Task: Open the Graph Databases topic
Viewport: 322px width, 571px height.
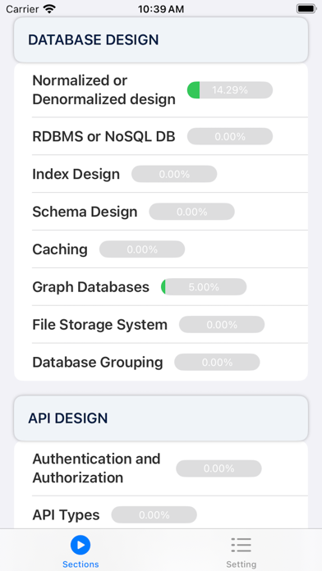Action: pyautogui.click(x=161, y=287)
